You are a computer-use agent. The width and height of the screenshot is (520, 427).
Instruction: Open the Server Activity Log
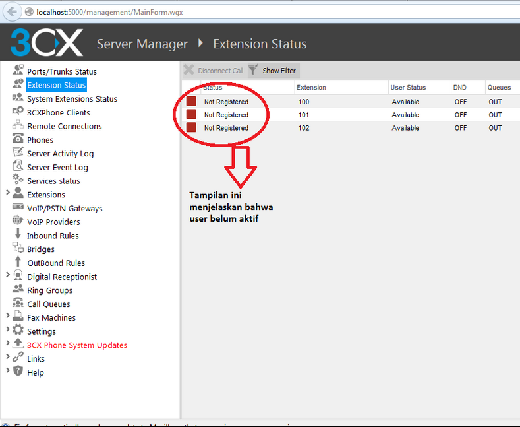point(61,154)
